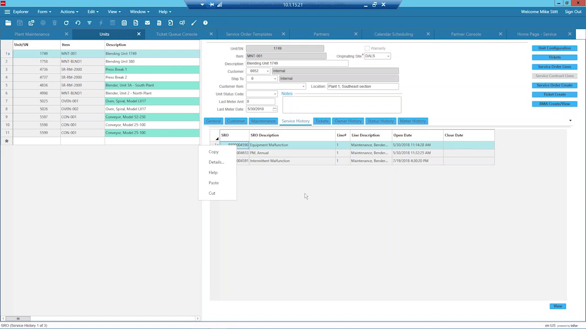Click the Sign Out link
The height and width of the screenshot is (329, 586).
pyautogui.click(x=573, y=11)
